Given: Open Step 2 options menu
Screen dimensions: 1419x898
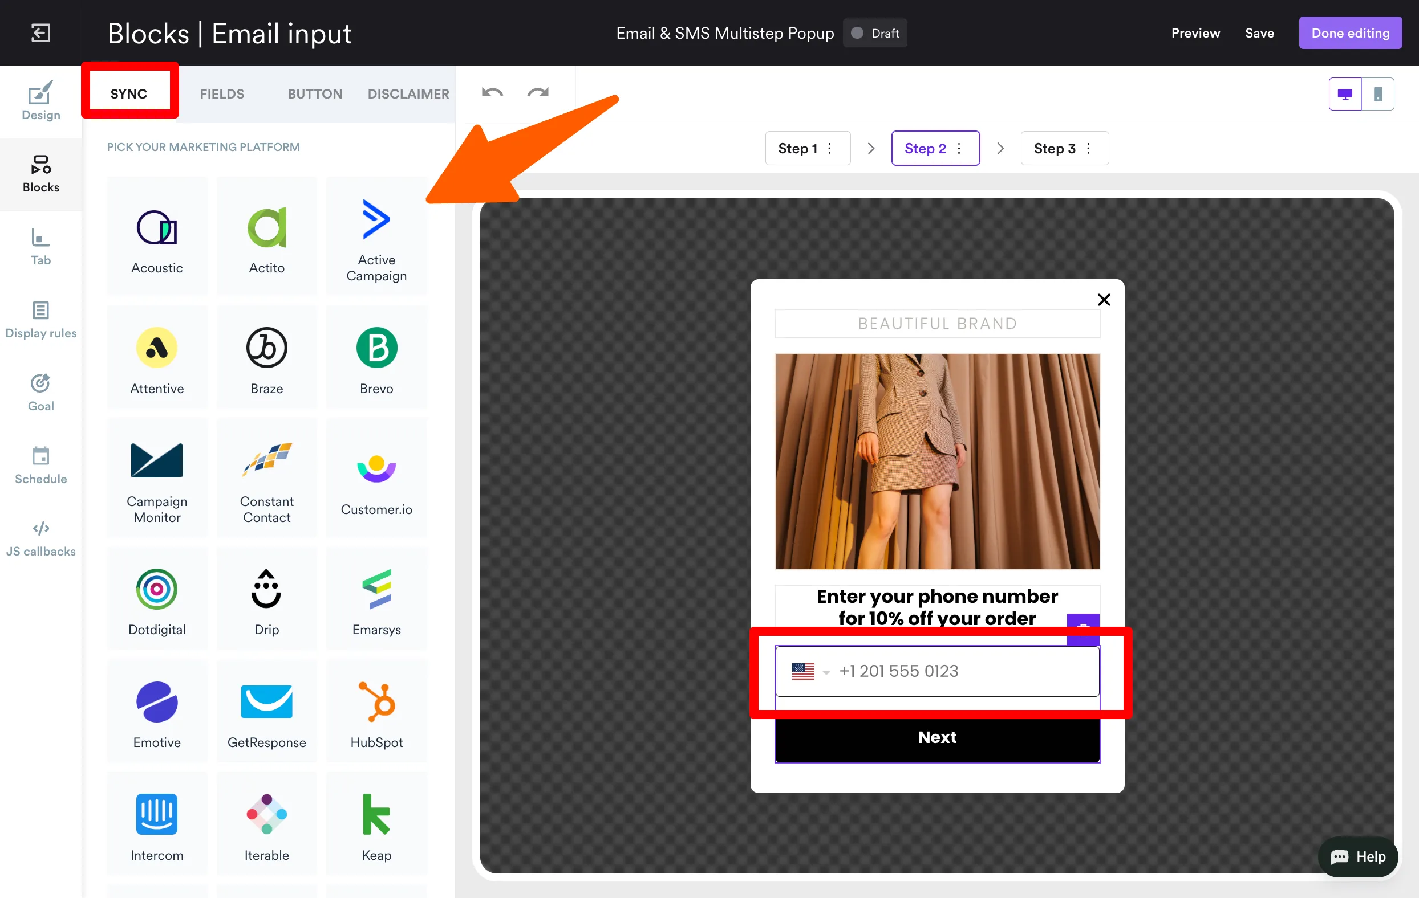Looking at the screenshot, I should click(959, 148).
